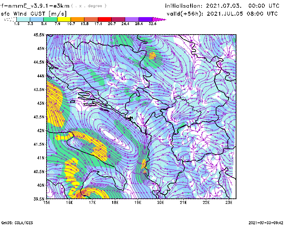Click the 'GrADS: COLA/IGES' footer label
This screenshot has height=225, width=291.
(x=17, y=222)
